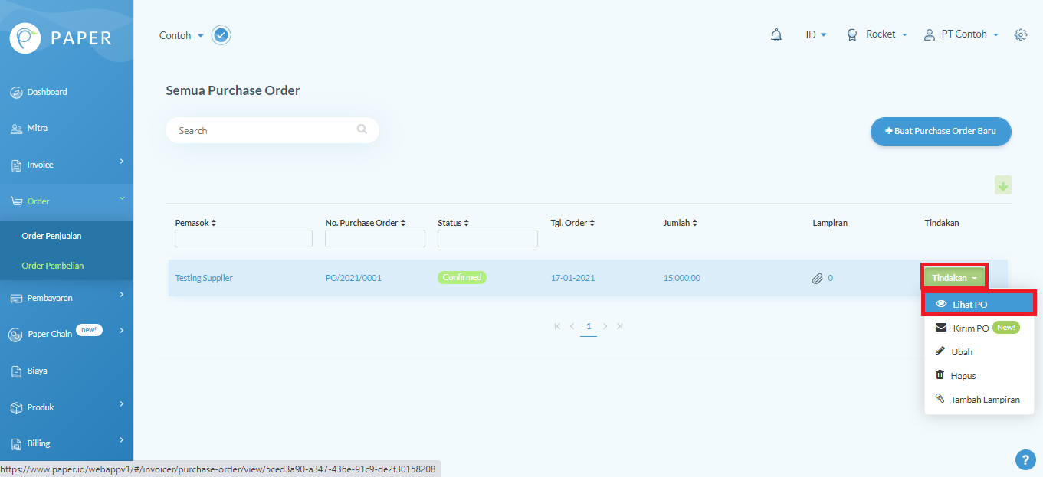Click Buat Purchase Order Baru button
Viewport: 1043px width, 477px height.
(x=940, y=131)
